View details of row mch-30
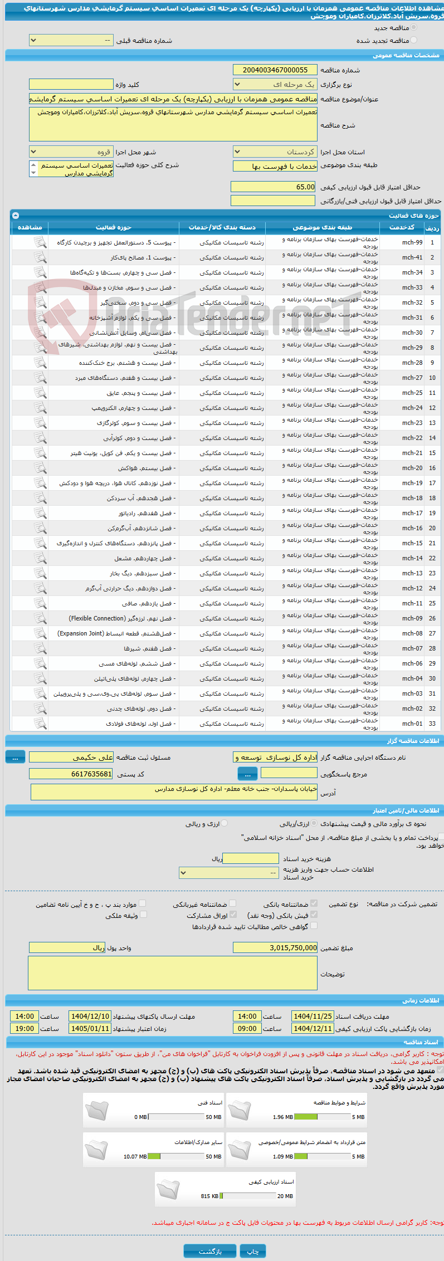The width and height of the screenshot is (444, 1261). click(40, 333)
